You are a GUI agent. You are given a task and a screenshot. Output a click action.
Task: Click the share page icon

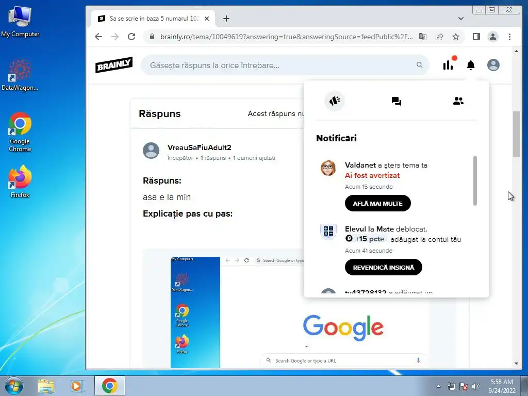[439, 37]
